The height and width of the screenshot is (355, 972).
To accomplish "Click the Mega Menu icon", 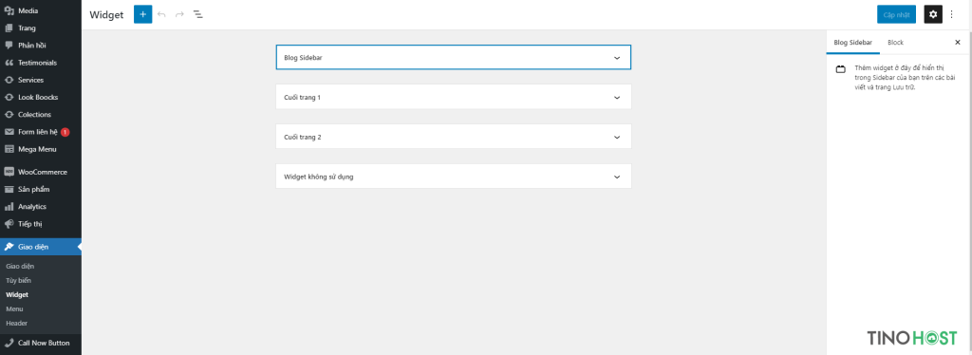I will (9, 149).
